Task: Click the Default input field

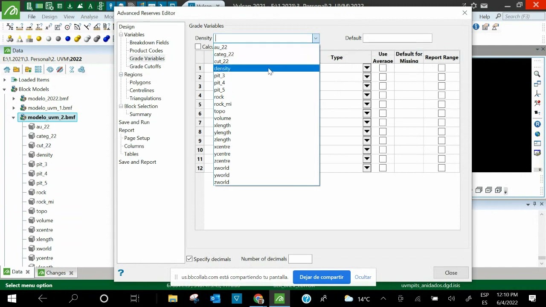Action: (397, 38)
